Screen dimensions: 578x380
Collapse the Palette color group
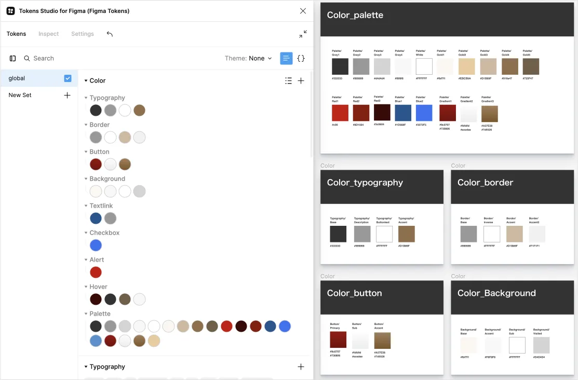pos(86,314)
